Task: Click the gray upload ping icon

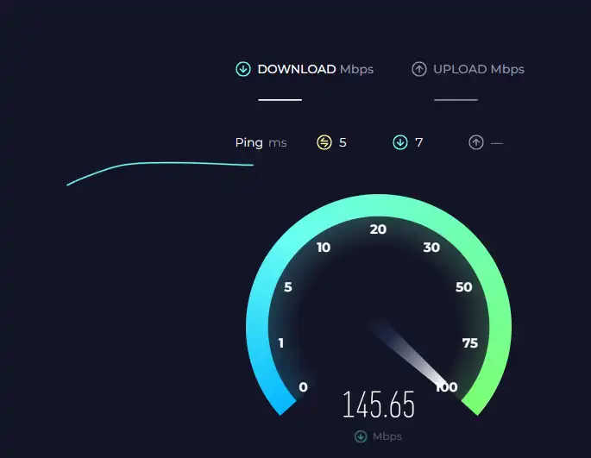Action: [x=476, y=142]
